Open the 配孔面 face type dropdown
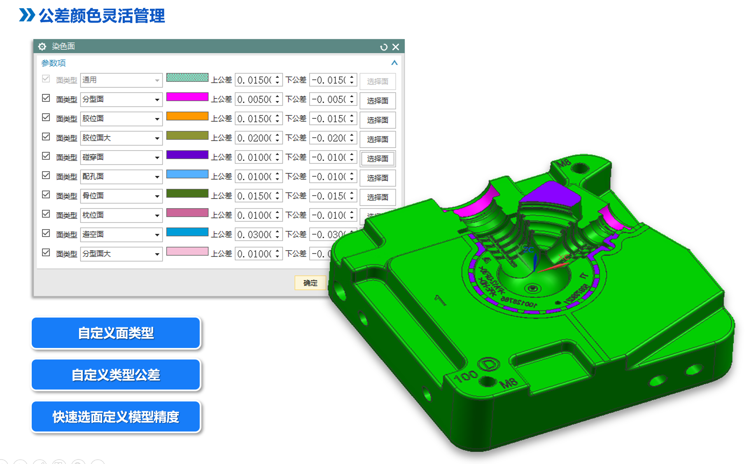Screen dimensions: 749x464 click(x=157, y=177)
